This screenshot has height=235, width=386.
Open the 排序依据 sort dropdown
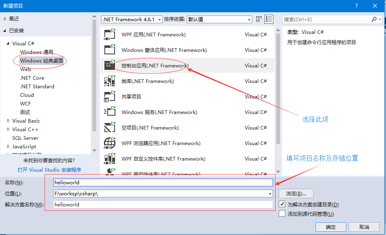219,19
